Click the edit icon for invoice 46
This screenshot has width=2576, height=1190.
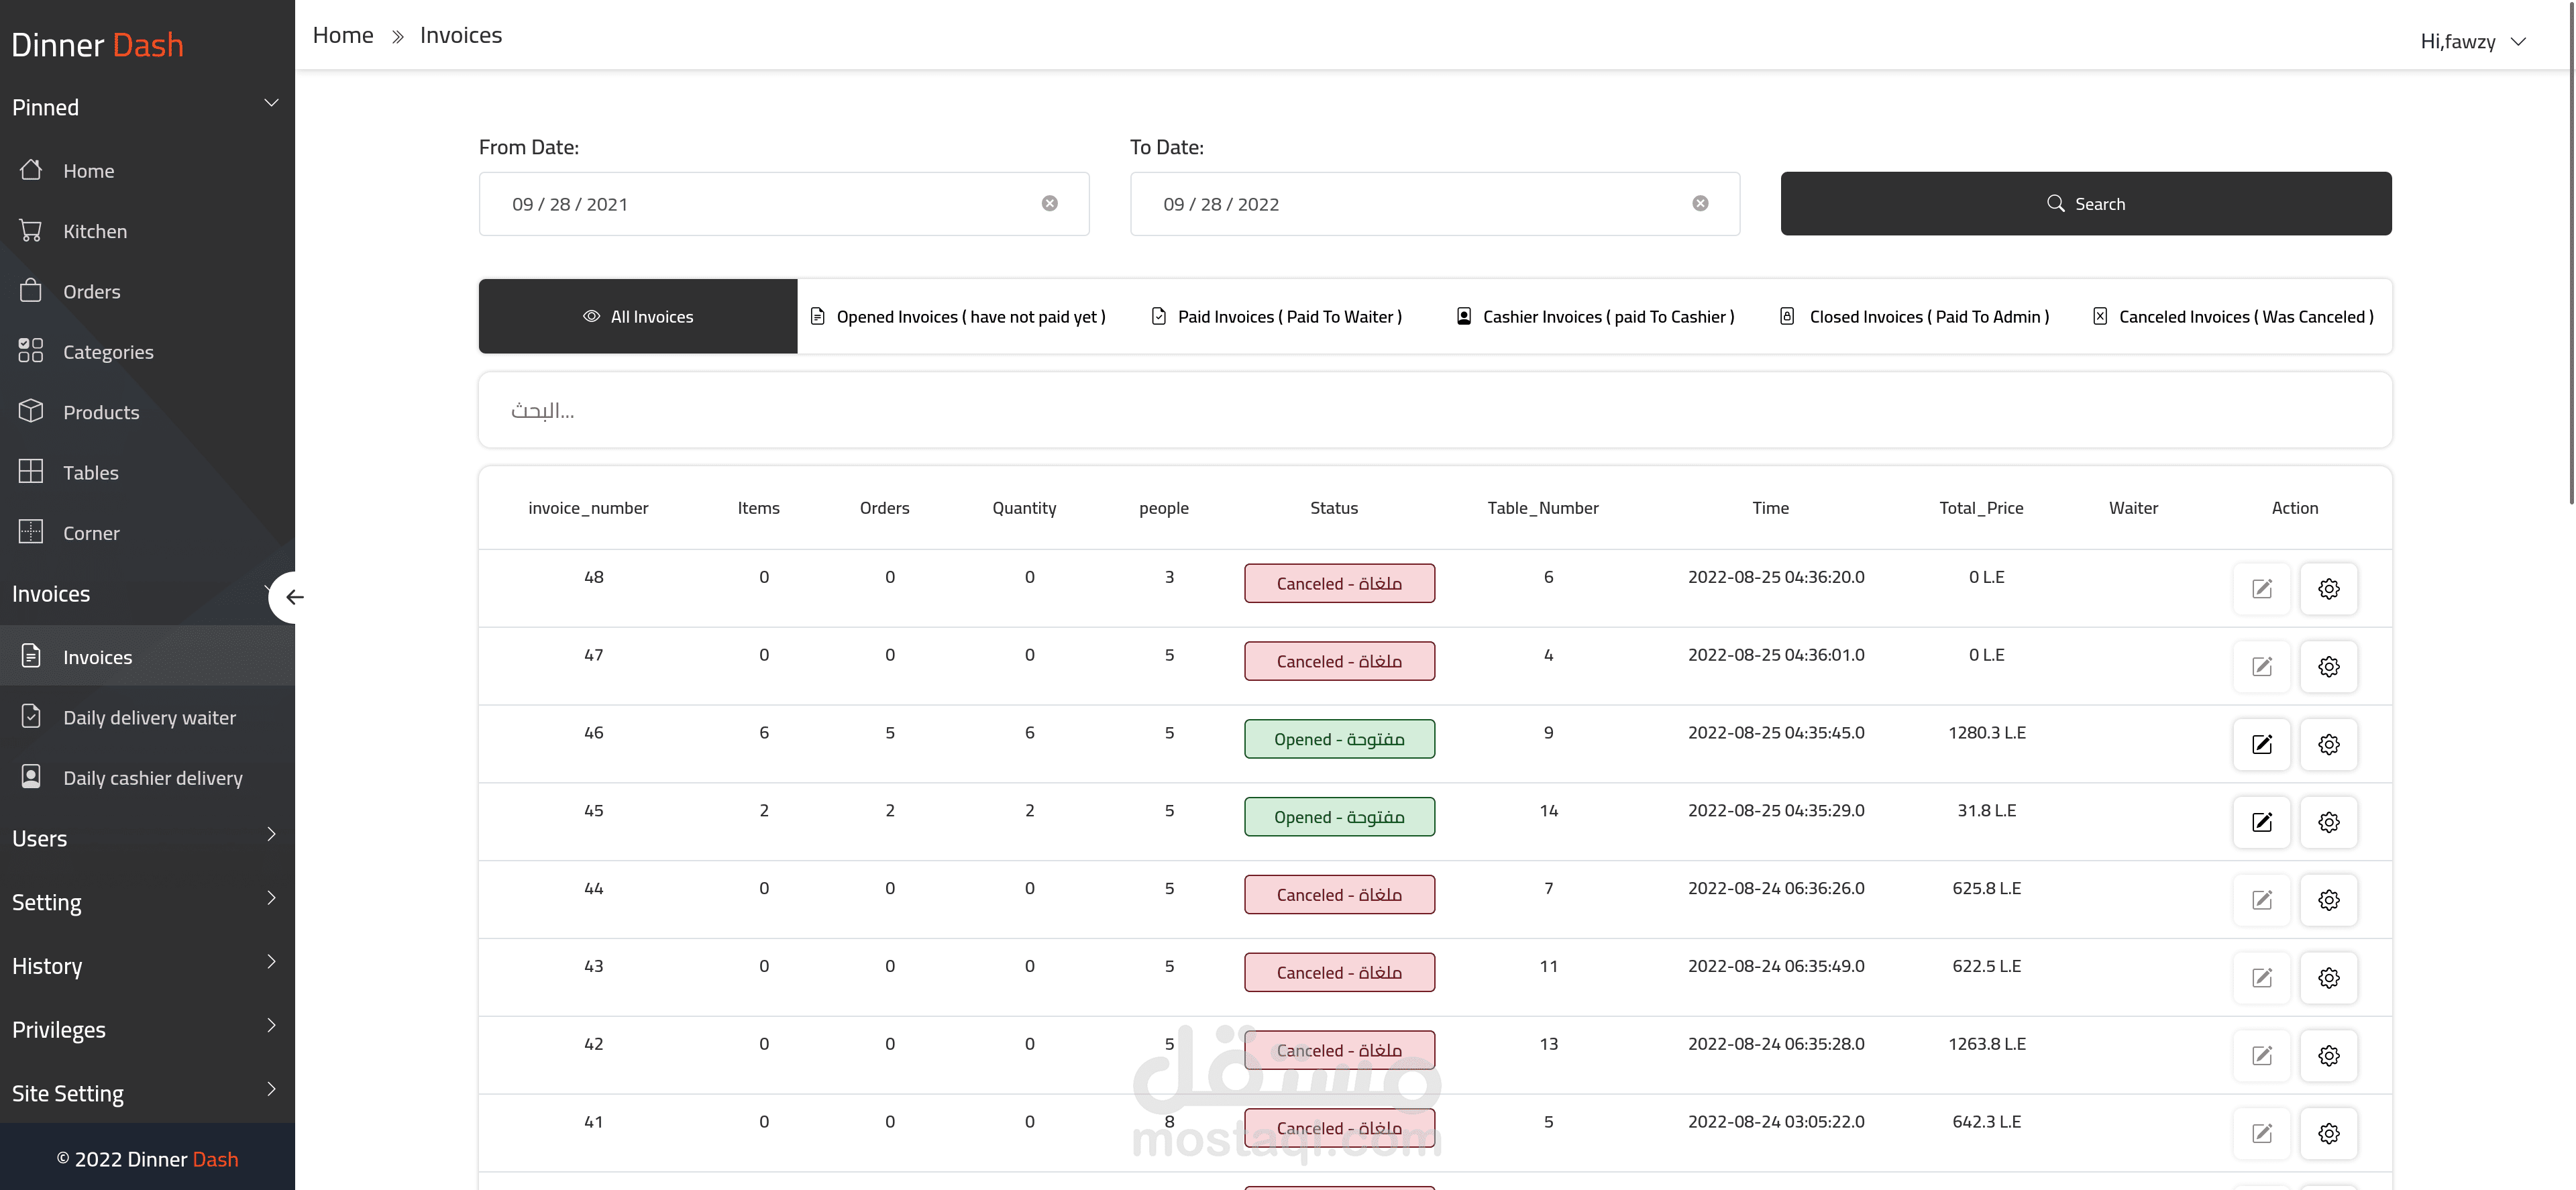[x=2261, y=744]
